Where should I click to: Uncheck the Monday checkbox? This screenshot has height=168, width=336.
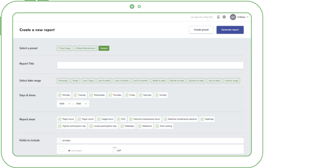(x=60, y=95)
